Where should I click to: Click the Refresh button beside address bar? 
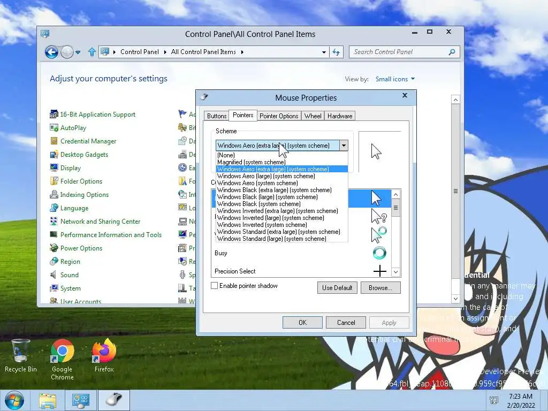[336, 52]
